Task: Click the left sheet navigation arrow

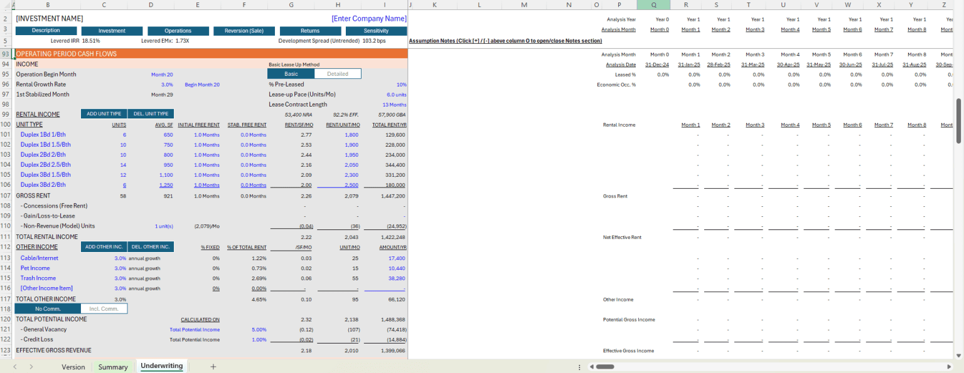Action: [16, 366]
